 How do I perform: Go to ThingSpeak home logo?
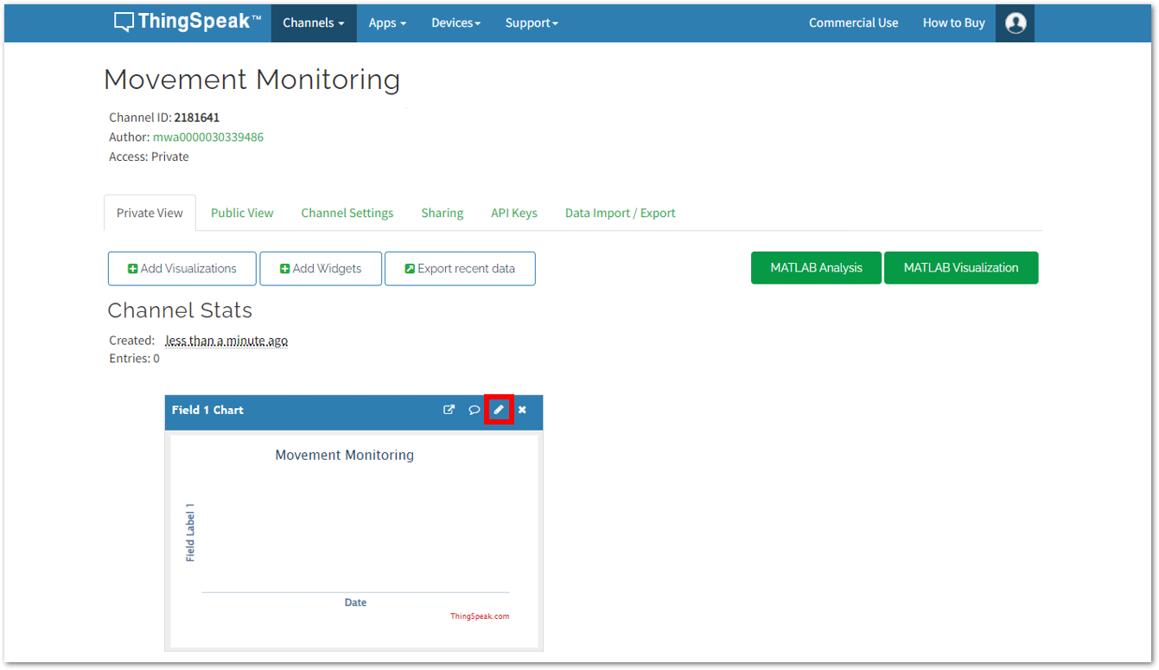[x=188, y=22]
